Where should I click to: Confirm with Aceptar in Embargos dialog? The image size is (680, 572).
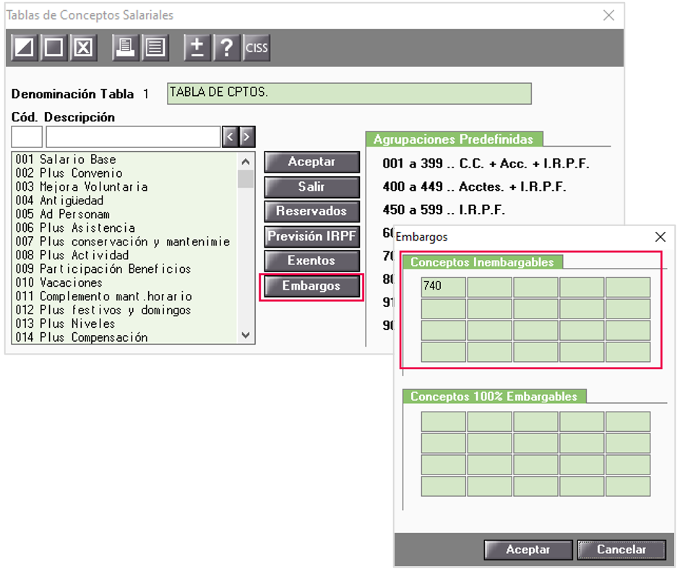tap(528, 550)
